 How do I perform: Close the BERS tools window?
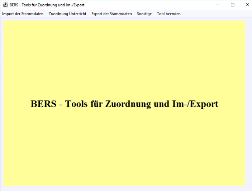(247, 5)
